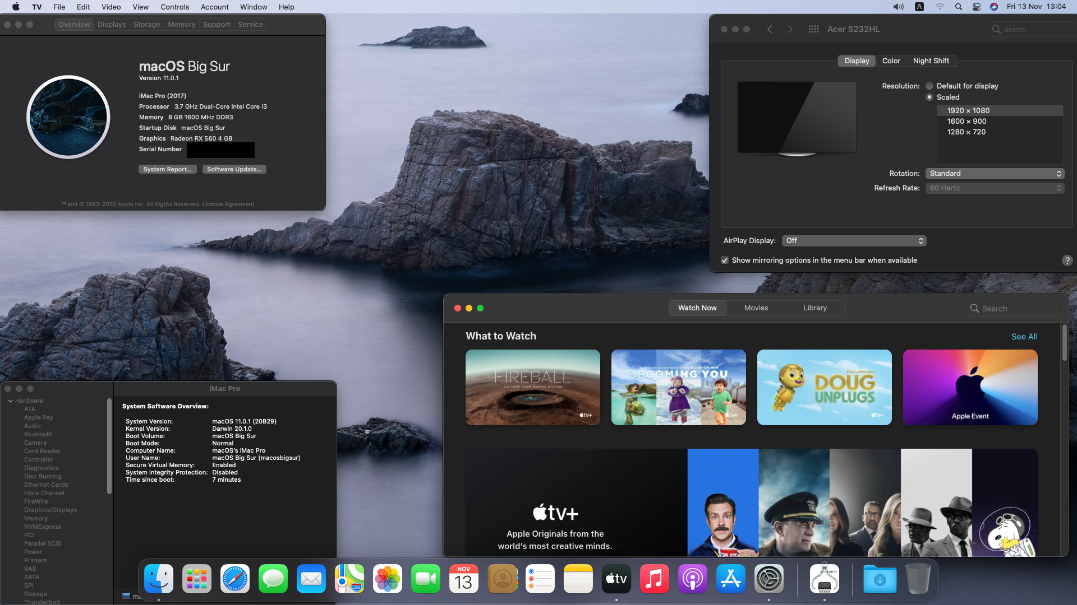Open System Preferences gear in Dock
Image resolution: width=1077 pixels, height=605 pixels.
[769, 579]
